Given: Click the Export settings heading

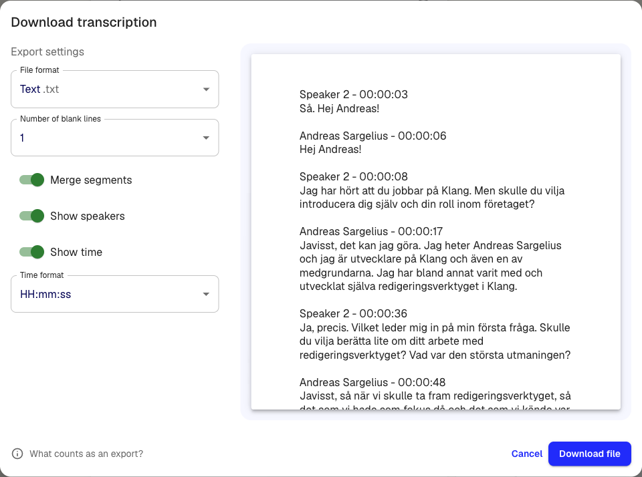Looking at the screenshot, I should click(x=47, y=51).
